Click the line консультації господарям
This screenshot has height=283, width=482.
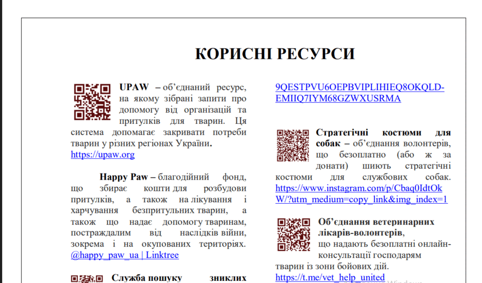coord(370,255)
